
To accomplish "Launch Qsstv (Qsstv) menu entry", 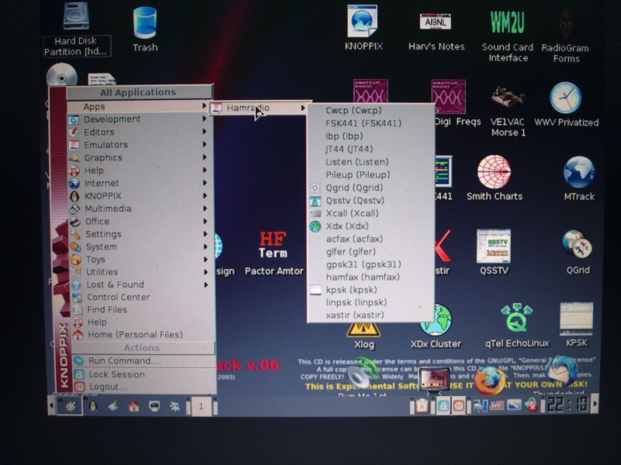I will 371,200.
